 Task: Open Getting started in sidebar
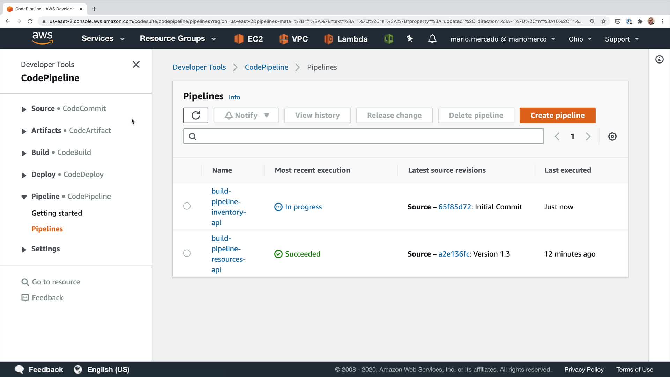point(57,213)
